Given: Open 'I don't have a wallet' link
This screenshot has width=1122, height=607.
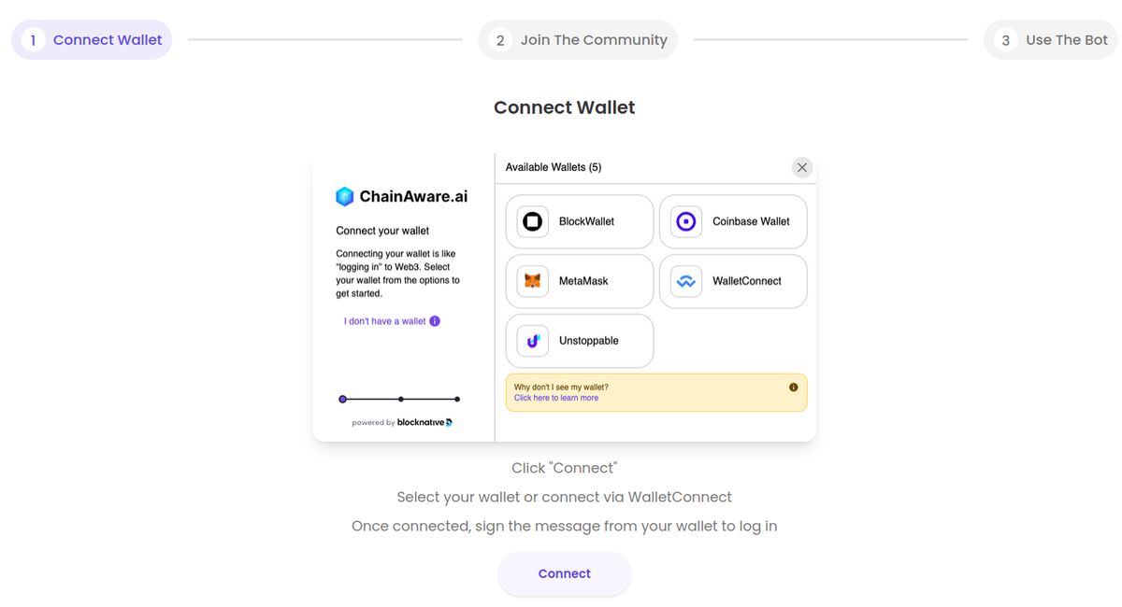Looking at the screenshot, I should click(x=385, y=321).
